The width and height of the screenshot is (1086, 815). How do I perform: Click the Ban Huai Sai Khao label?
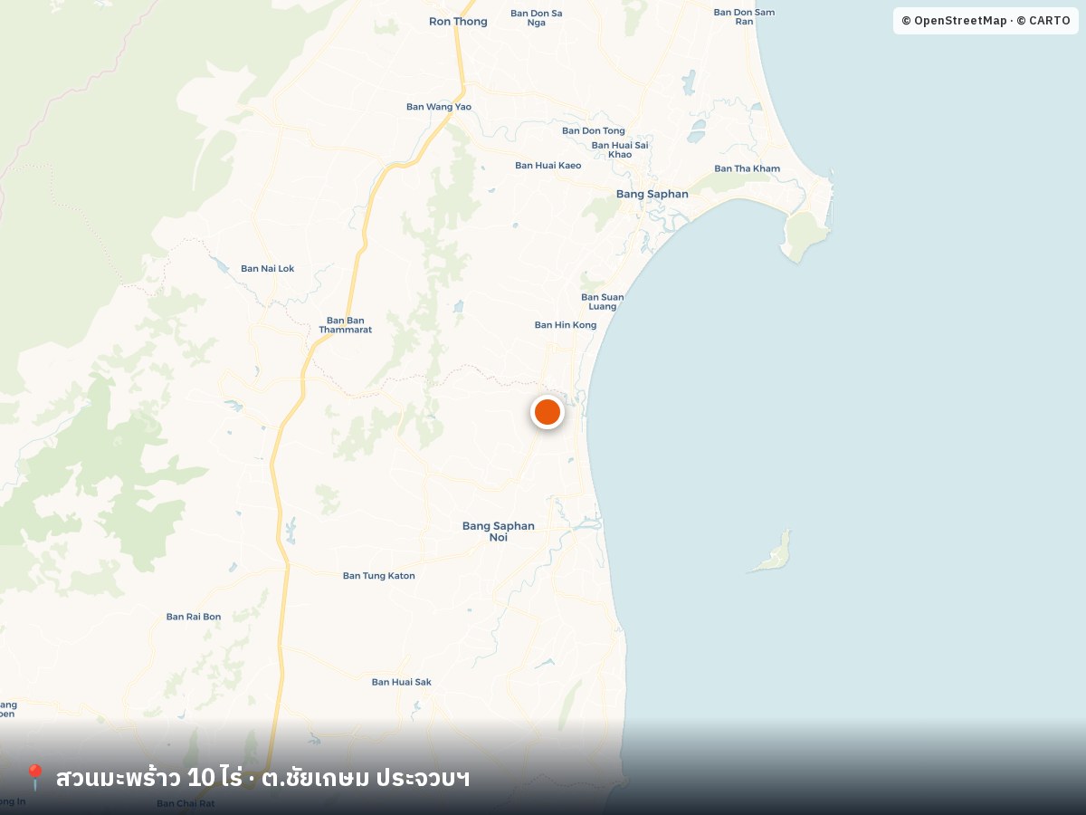[x=620, y=149]
